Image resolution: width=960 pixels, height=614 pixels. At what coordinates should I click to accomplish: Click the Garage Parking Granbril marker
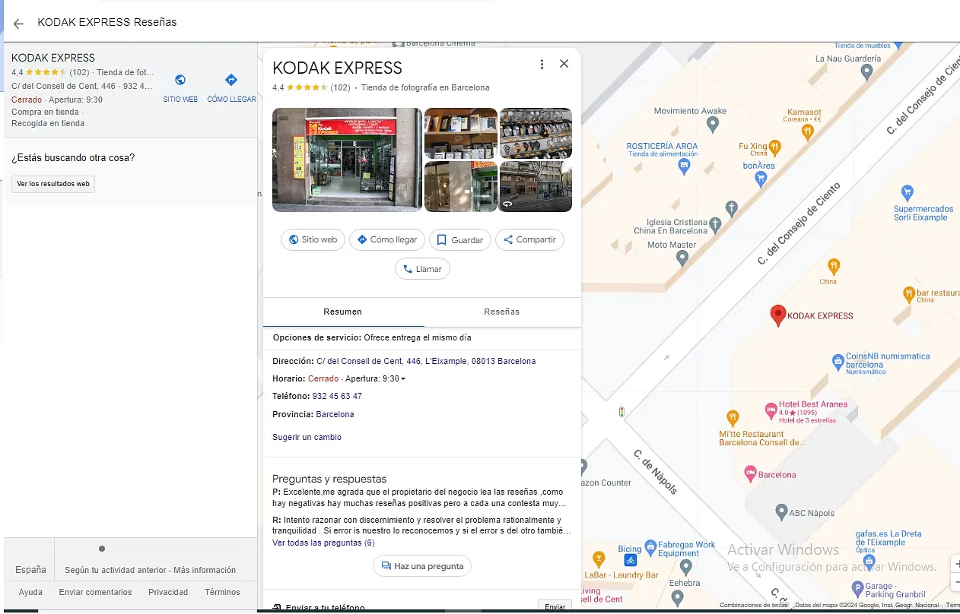[x=857, y=588]
